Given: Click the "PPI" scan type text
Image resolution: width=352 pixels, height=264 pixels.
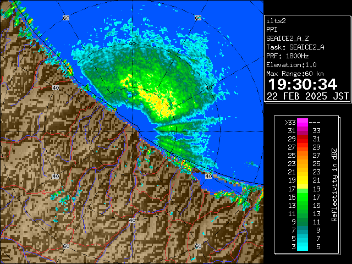Looking at the screenshot, I should coord(272,30).
